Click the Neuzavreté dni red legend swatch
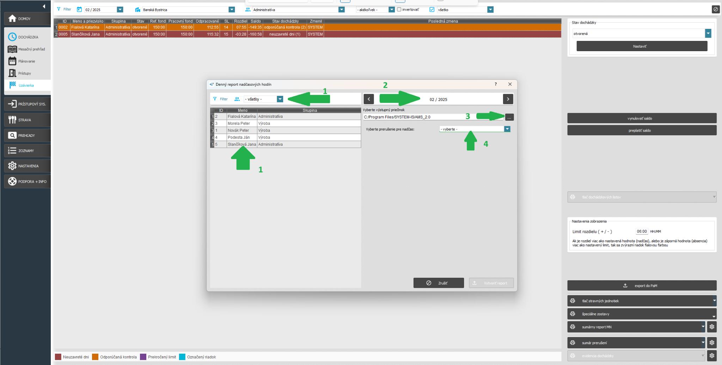 [x=58, y=357]
